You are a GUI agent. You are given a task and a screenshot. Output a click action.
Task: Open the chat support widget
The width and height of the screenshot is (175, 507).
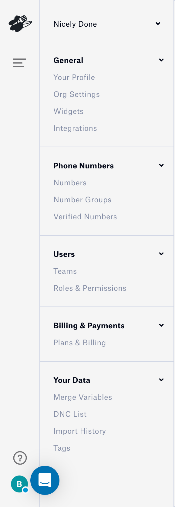coord(45,480)
